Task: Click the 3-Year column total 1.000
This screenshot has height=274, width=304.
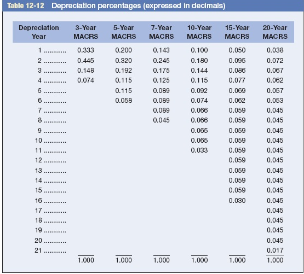Action: 85,260
